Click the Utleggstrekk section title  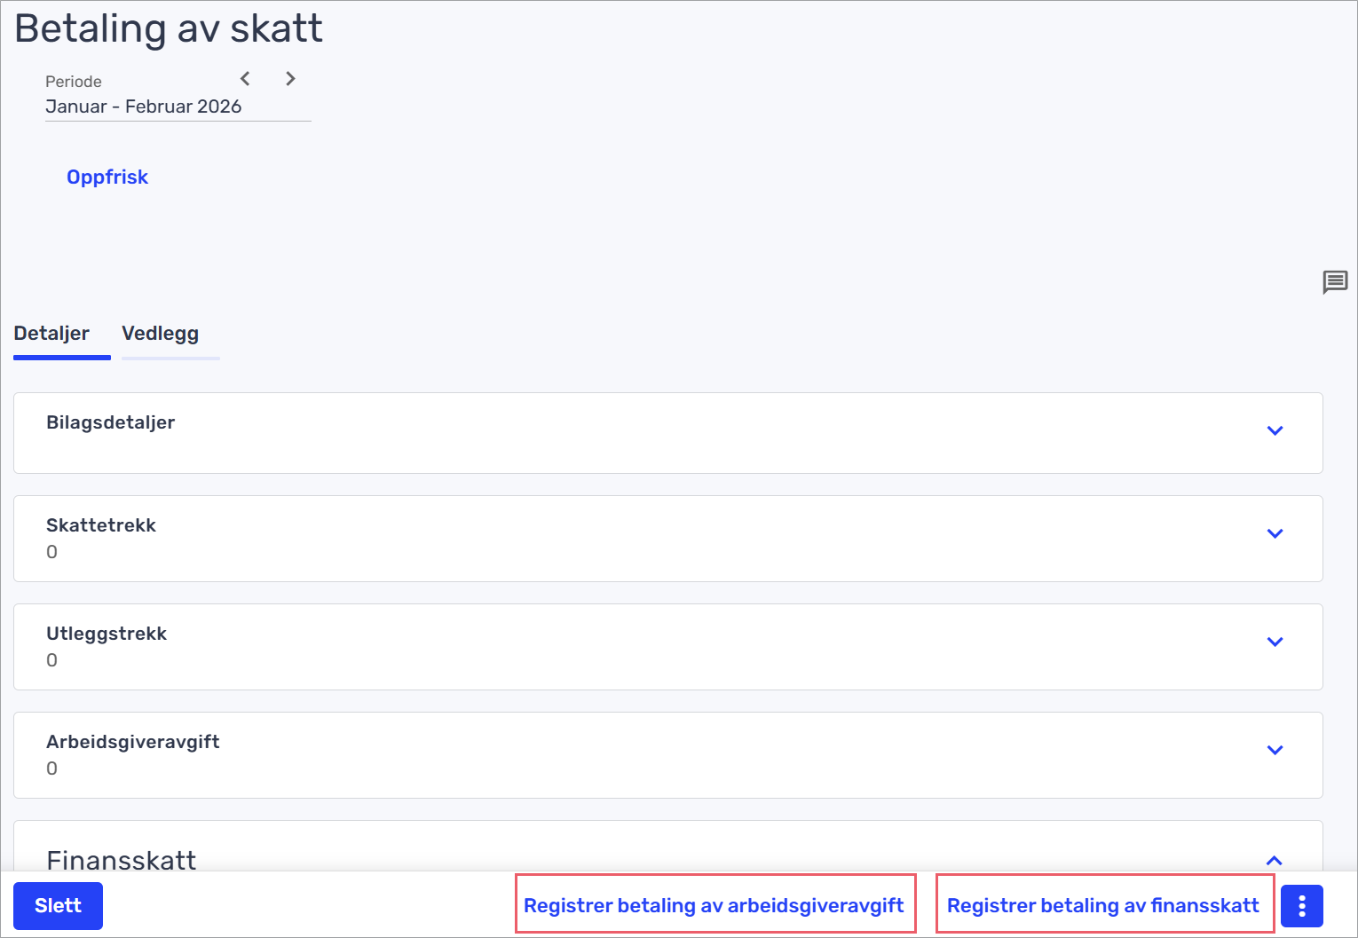point(107,634)
